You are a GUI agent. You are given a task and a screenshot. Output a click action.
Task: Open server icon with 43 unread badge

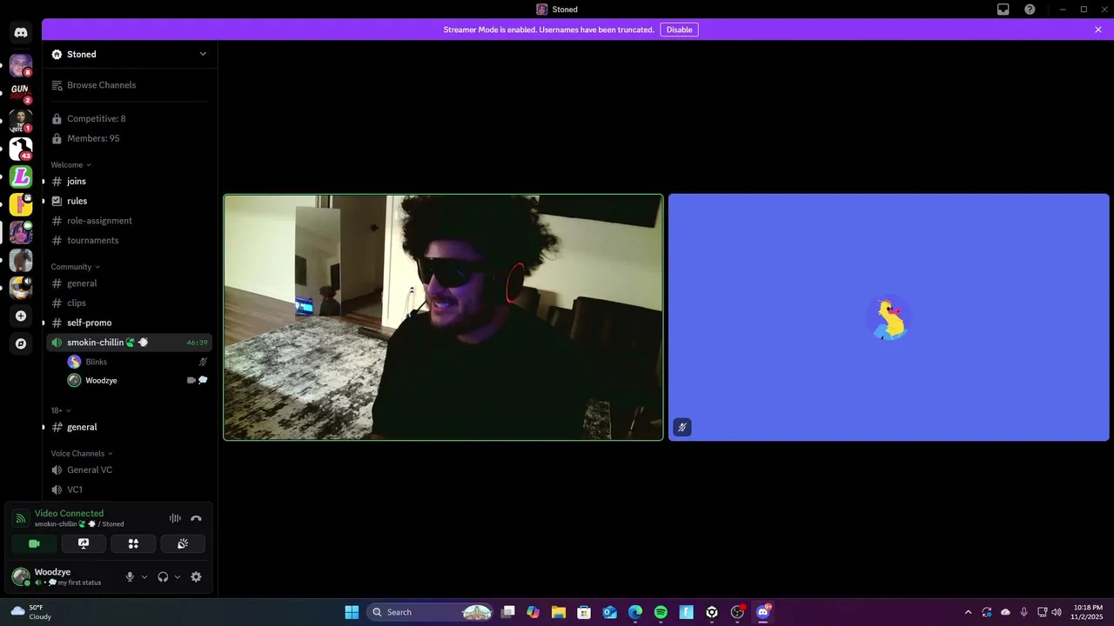(x=21, y=149)
